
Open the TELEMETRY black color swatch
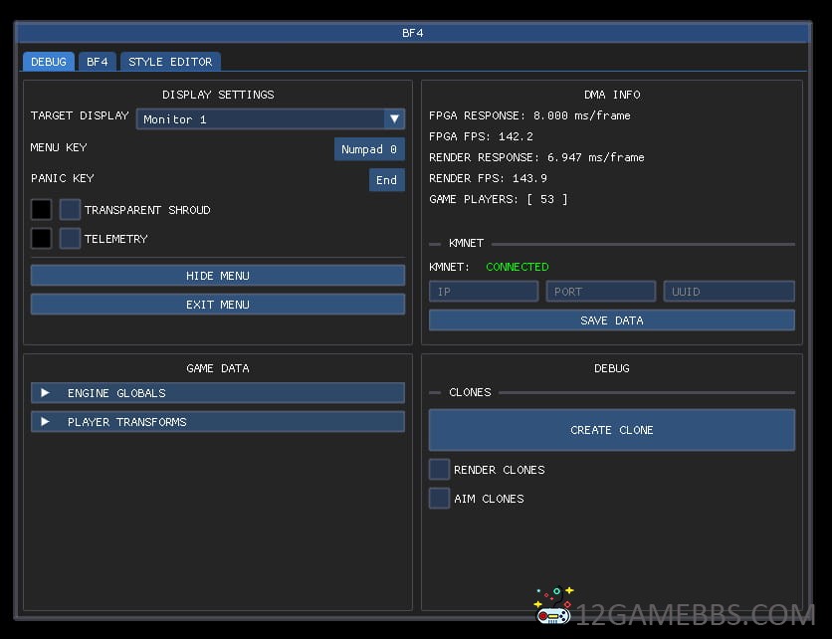42,238
